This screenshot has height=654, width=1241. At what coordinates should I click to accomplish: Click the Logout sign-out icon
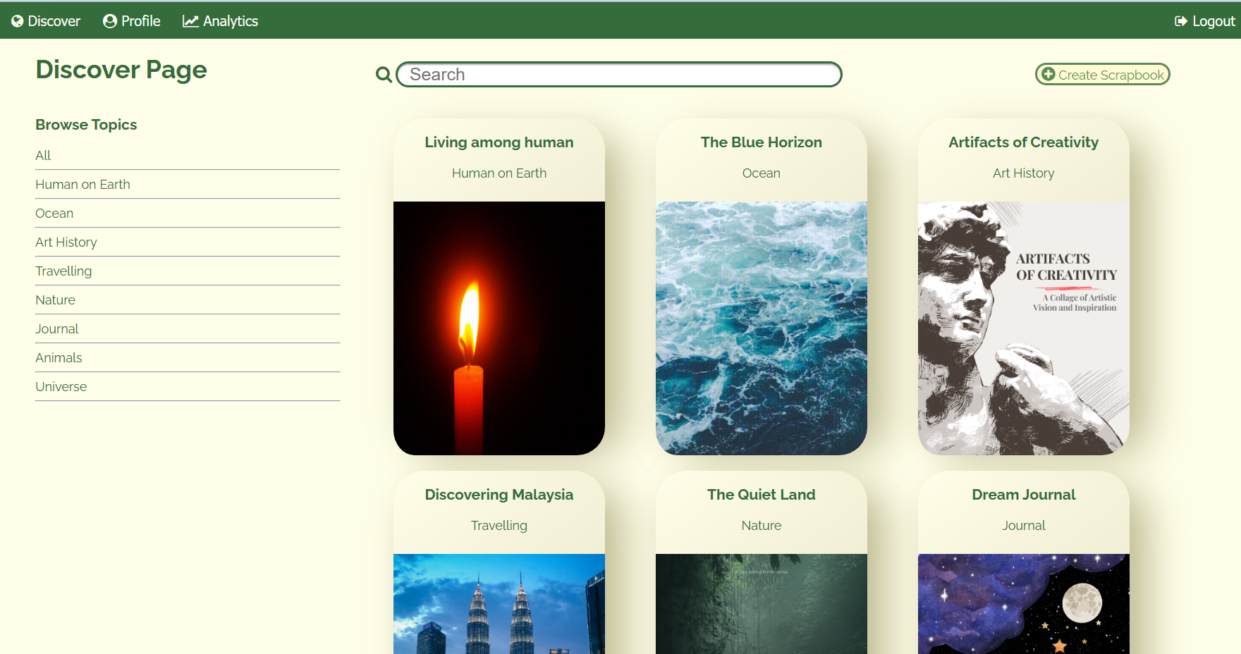click(1180, 20)
